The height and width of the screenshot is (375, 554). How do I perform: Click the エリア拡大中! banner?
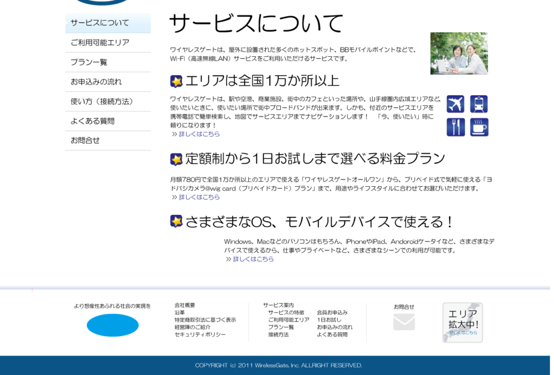(x=463, y=323)
